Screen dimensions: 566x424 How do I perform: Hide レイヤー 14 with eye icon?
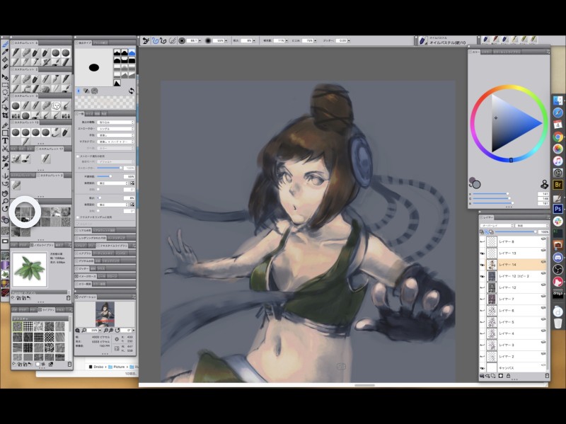click(x=483, y=265)
